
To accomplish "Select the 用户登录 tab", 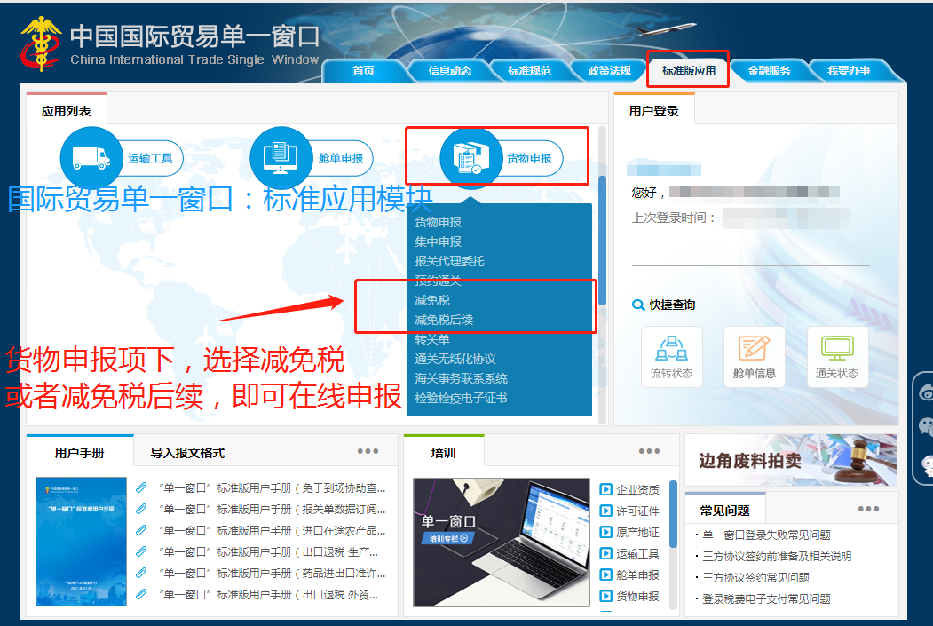I will pos(654,111).
